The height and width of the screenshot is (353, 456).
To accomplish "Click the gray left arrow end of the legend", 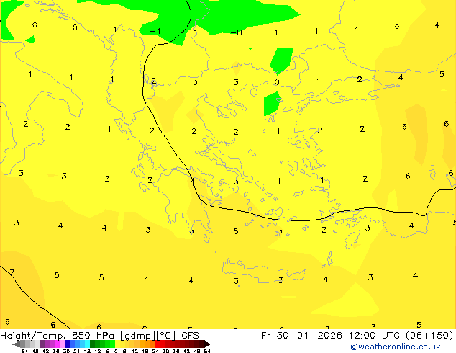I will click(x=17, y=344).
